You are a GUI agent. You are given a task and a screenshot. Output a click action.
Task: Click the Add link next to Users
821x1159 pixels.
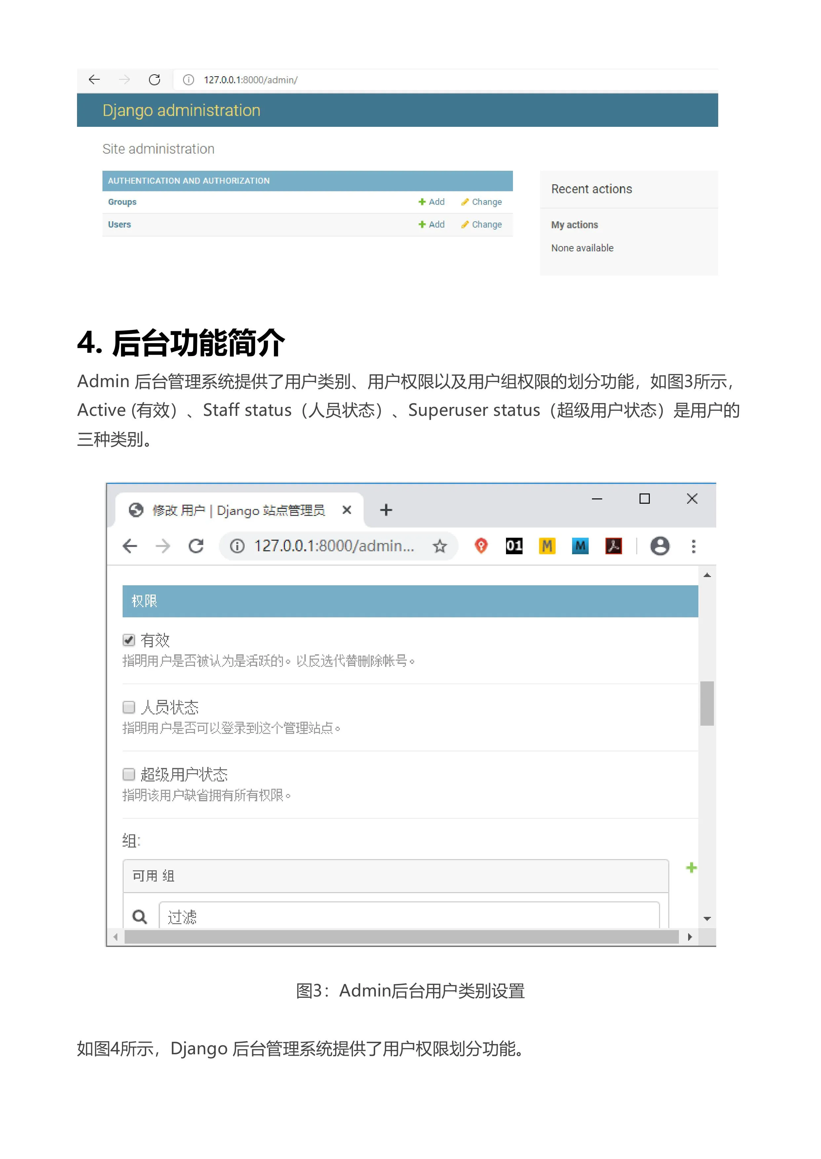point(432,224)
